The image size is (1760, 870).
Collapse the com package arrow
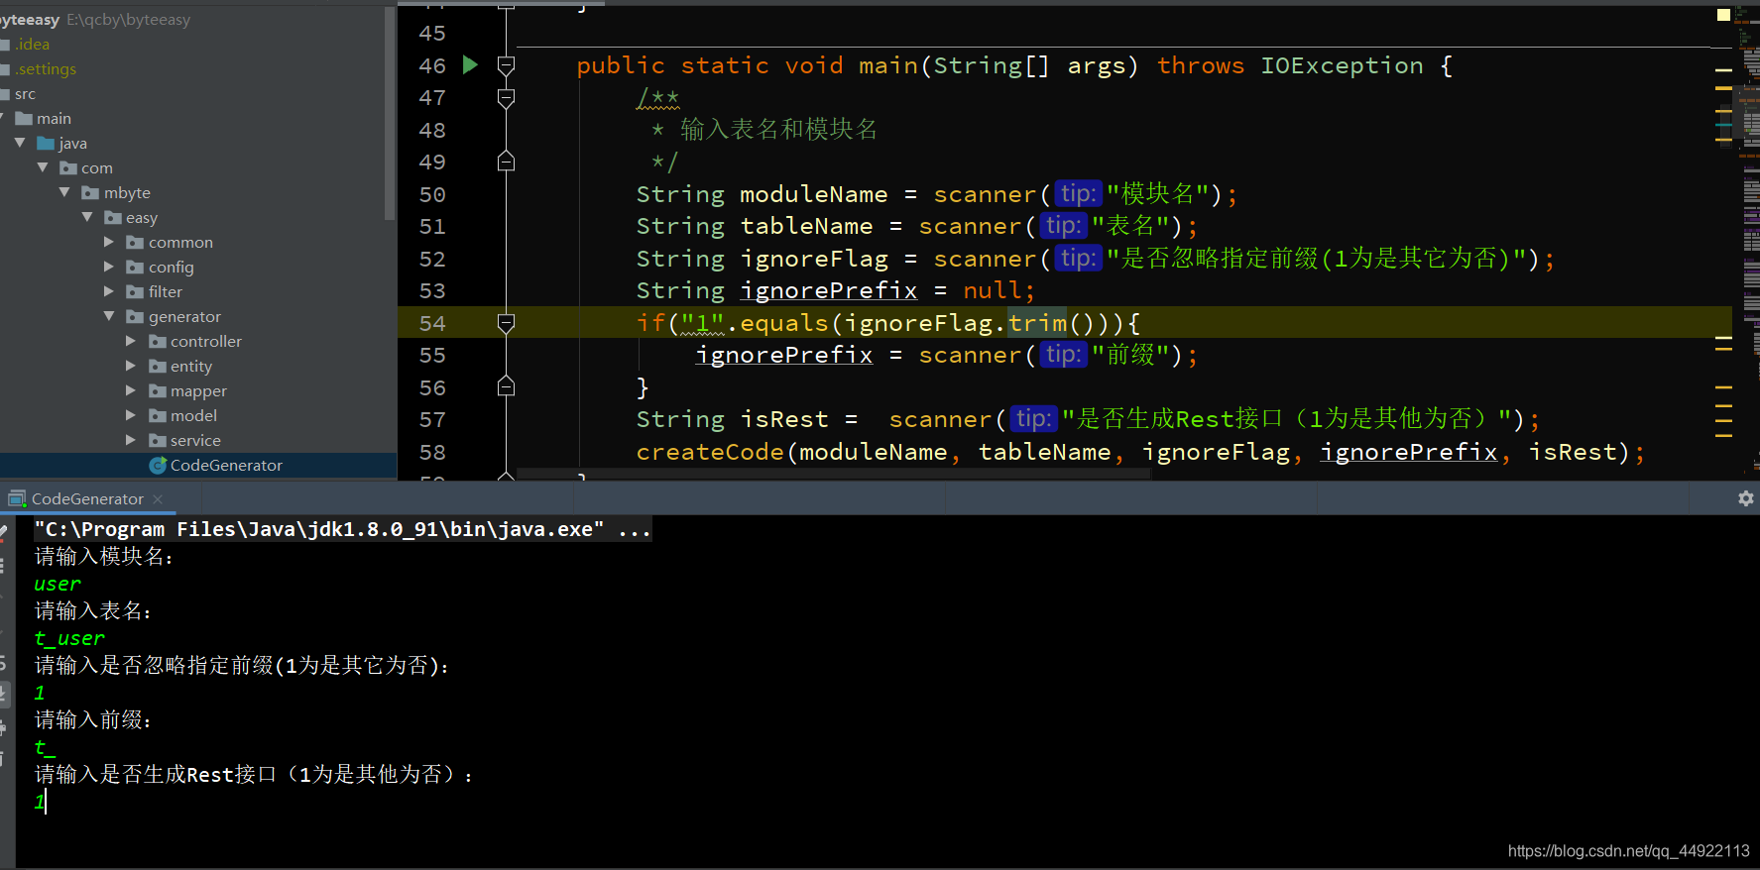pos(43,167)
